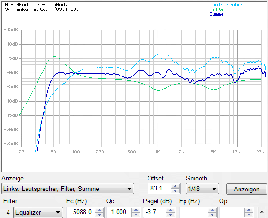Decrease the Qp value with down arrow
The width and height of the screenshot is (268, 218).
(249, 214)
